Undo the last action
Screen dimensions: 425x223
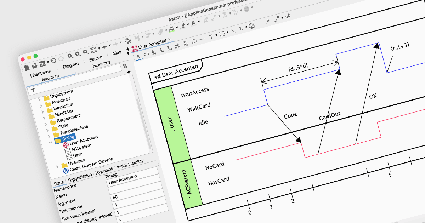point(53,61)
